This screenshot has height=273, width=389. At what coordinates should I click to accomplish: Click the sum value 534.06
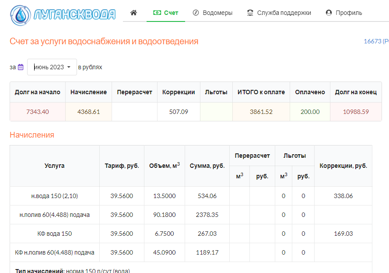pos(207,196)
